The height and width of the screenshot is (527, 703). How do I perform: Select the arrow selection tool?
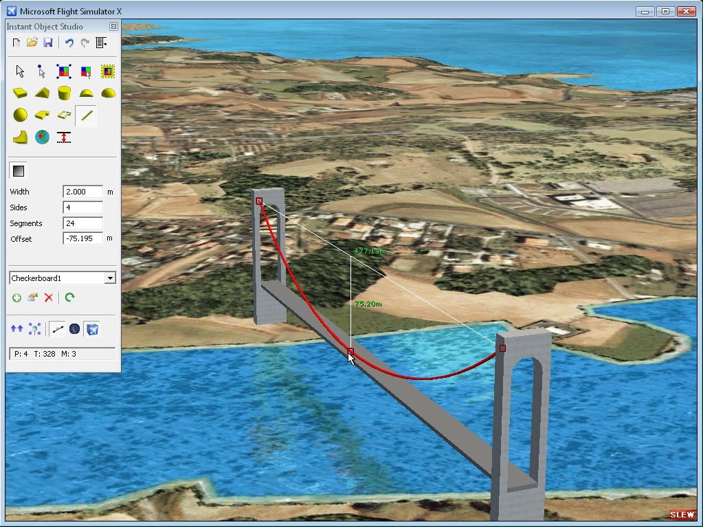point(20,71)
